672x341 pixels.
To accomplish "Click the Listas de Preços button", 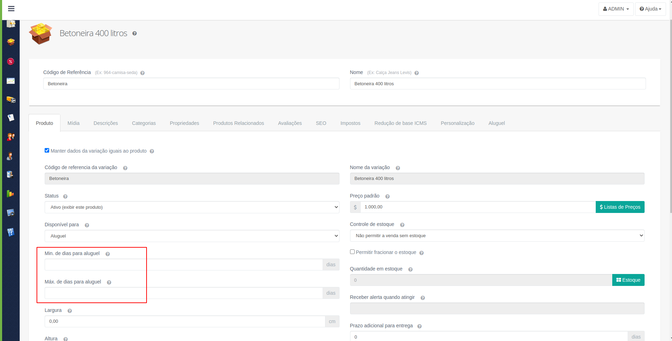I will (x=620, y=207).
